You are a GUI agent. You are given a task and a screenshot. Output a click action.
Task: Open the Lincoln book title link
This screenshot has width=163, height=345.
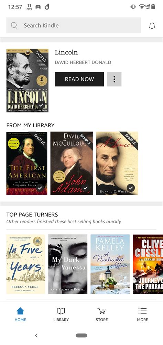click(x=66, y=52)
